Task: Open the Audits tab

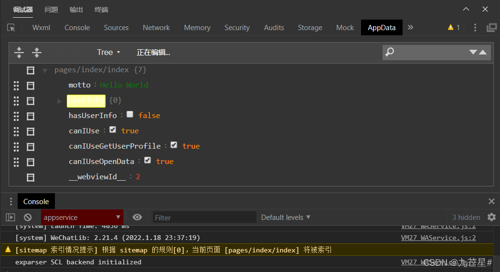Action: [274, 28]
